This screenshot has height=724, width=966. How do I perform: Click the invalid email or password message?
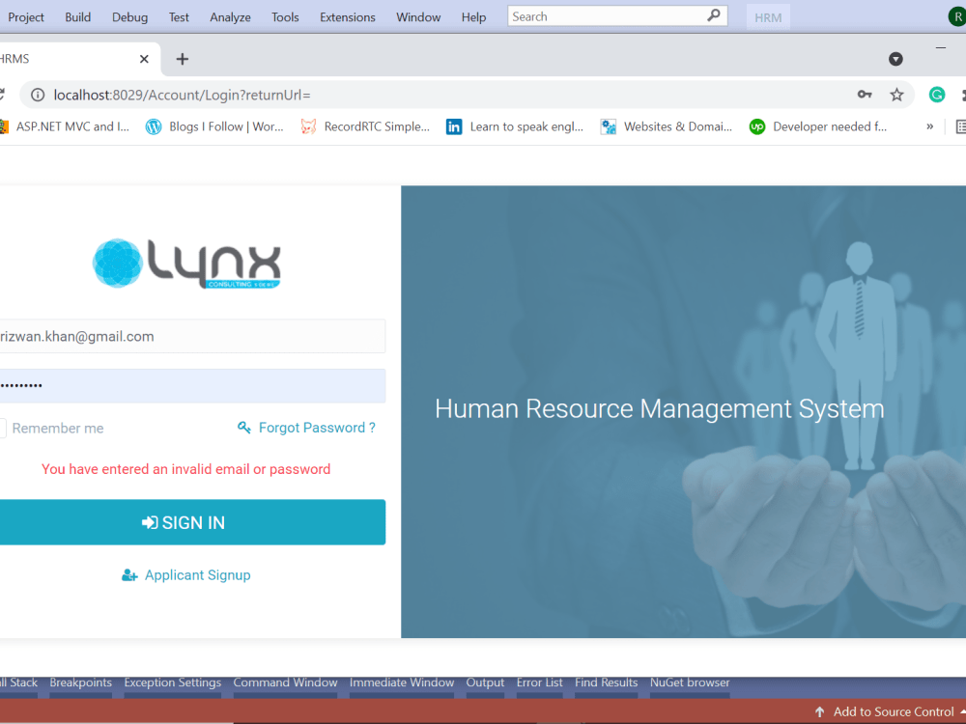186,469
